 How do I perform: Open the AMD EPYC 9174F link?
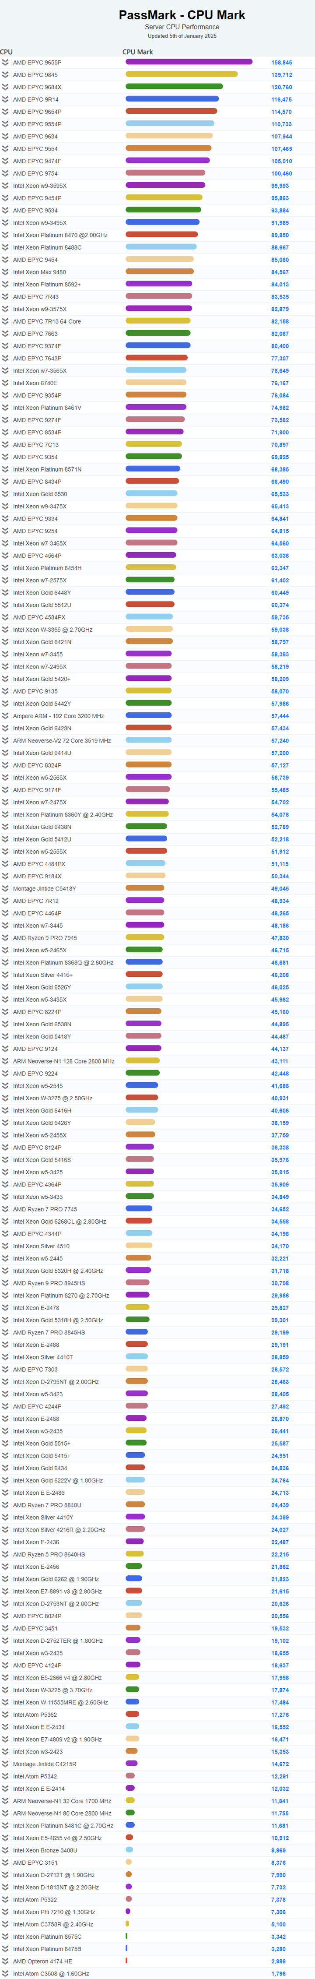click(x=37, y=790)
